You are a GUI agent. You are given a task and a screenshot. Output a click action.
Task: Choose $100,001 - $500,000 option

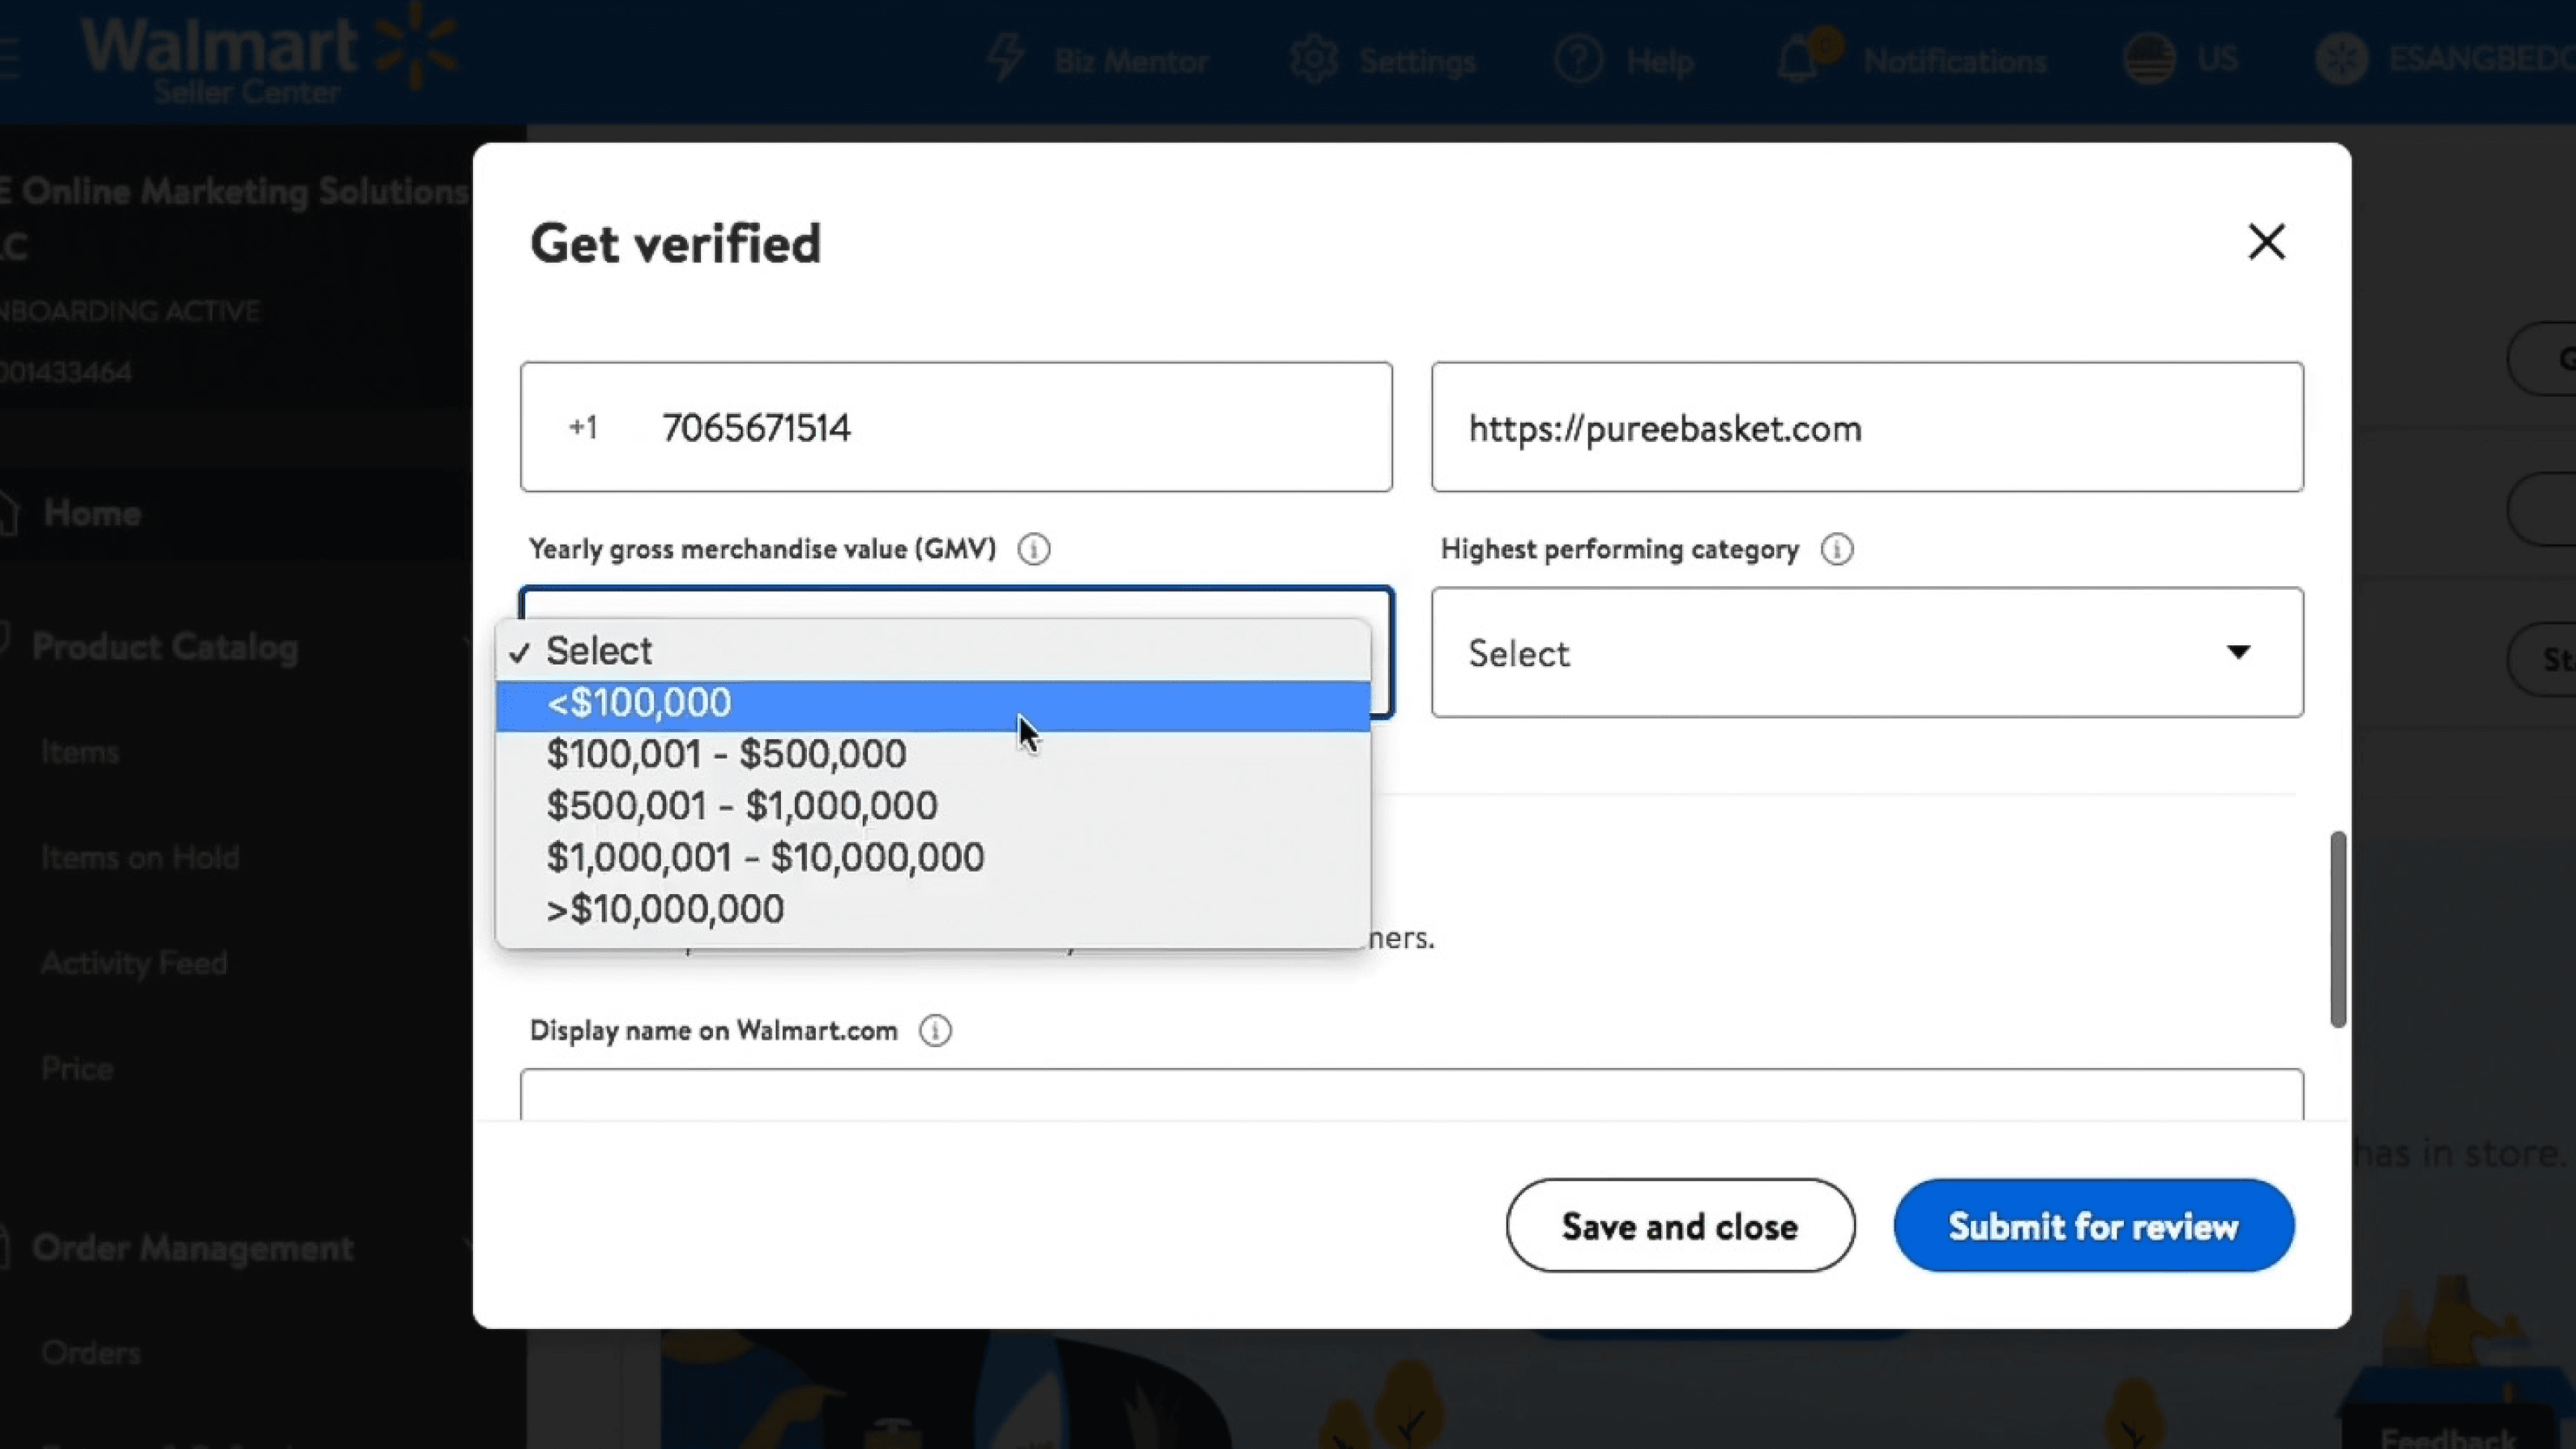726,754
